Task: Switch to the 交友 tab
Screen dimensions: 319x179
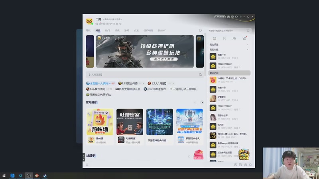Action: 136,31
